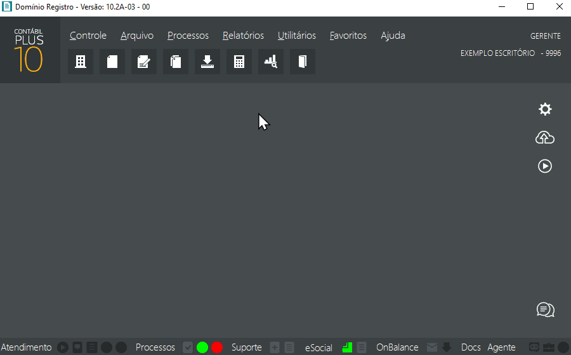
Task: Minimize the Domínio Registro window
Action: coord(502,7)
